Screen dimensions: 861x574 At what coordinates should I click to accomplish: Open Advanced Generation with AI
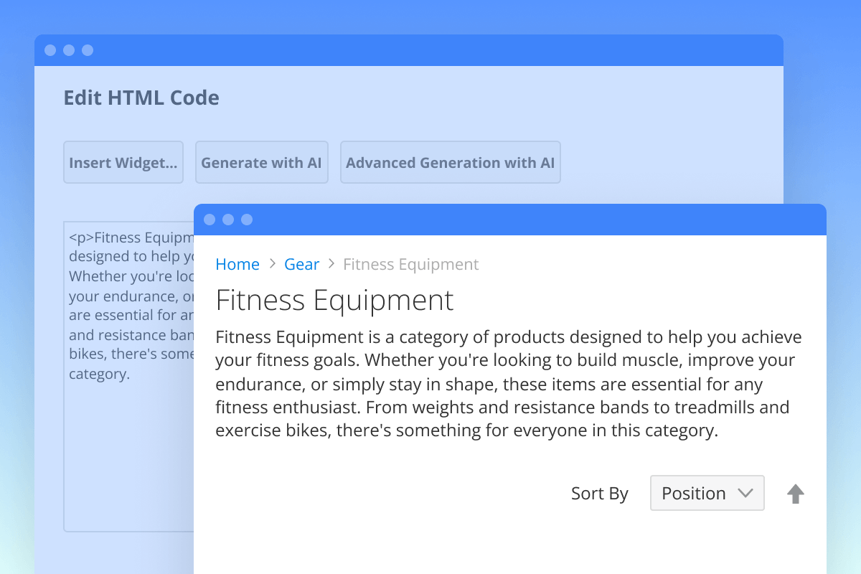(450, 163)
